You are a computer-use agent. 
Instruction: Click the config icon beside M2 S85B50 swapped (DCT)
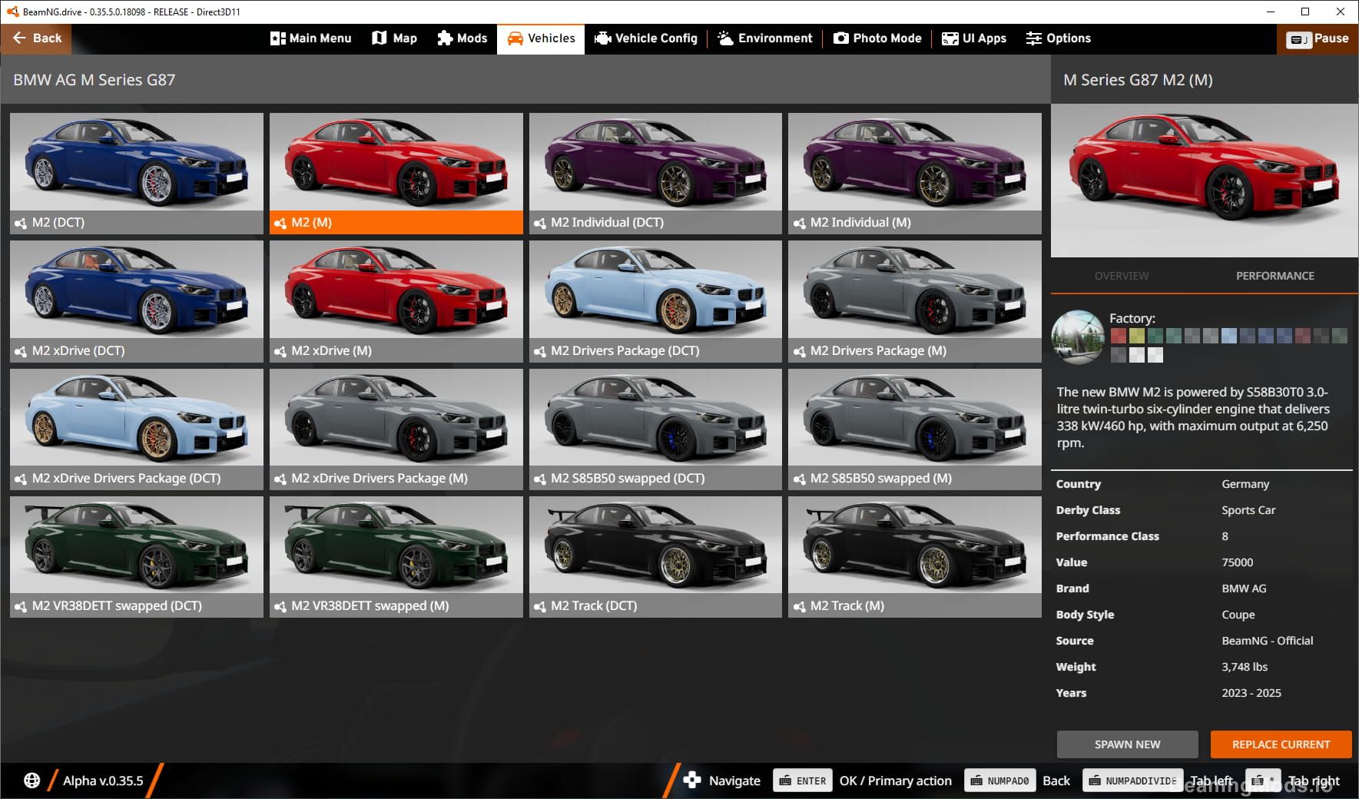[x=540, y=479]
